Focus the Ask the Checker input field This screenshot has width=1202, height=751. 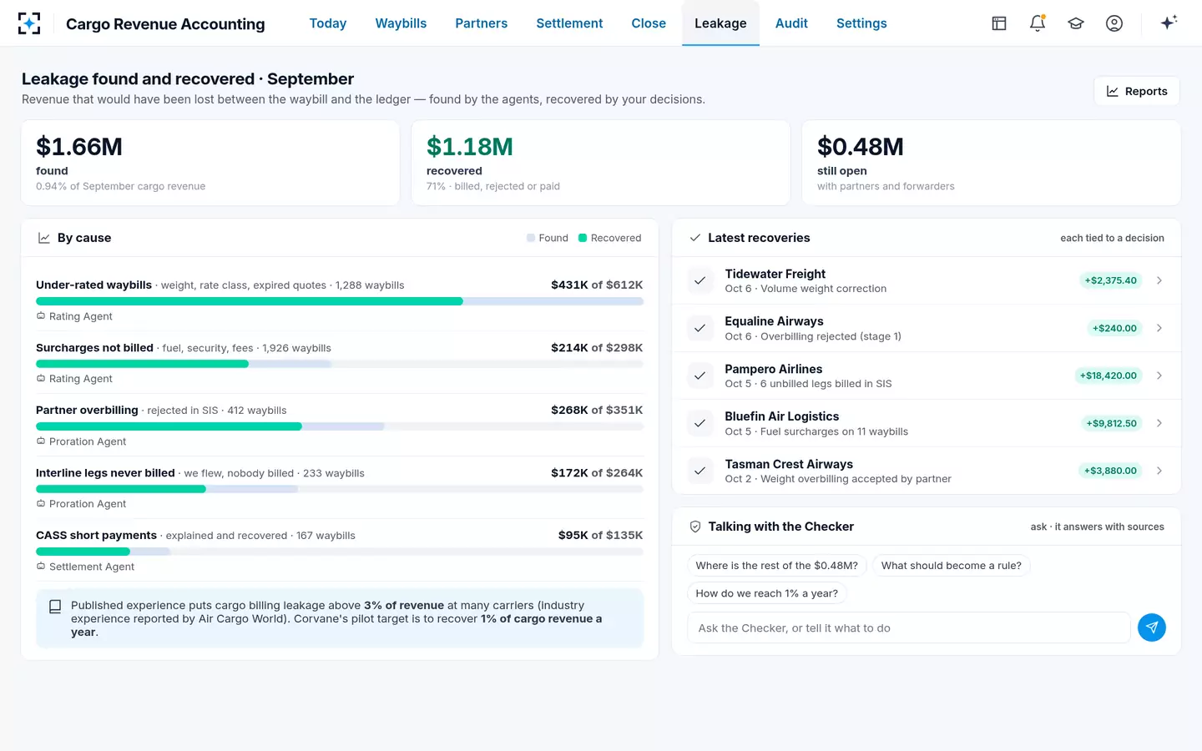pyautogui.click(x=909, y=628)
